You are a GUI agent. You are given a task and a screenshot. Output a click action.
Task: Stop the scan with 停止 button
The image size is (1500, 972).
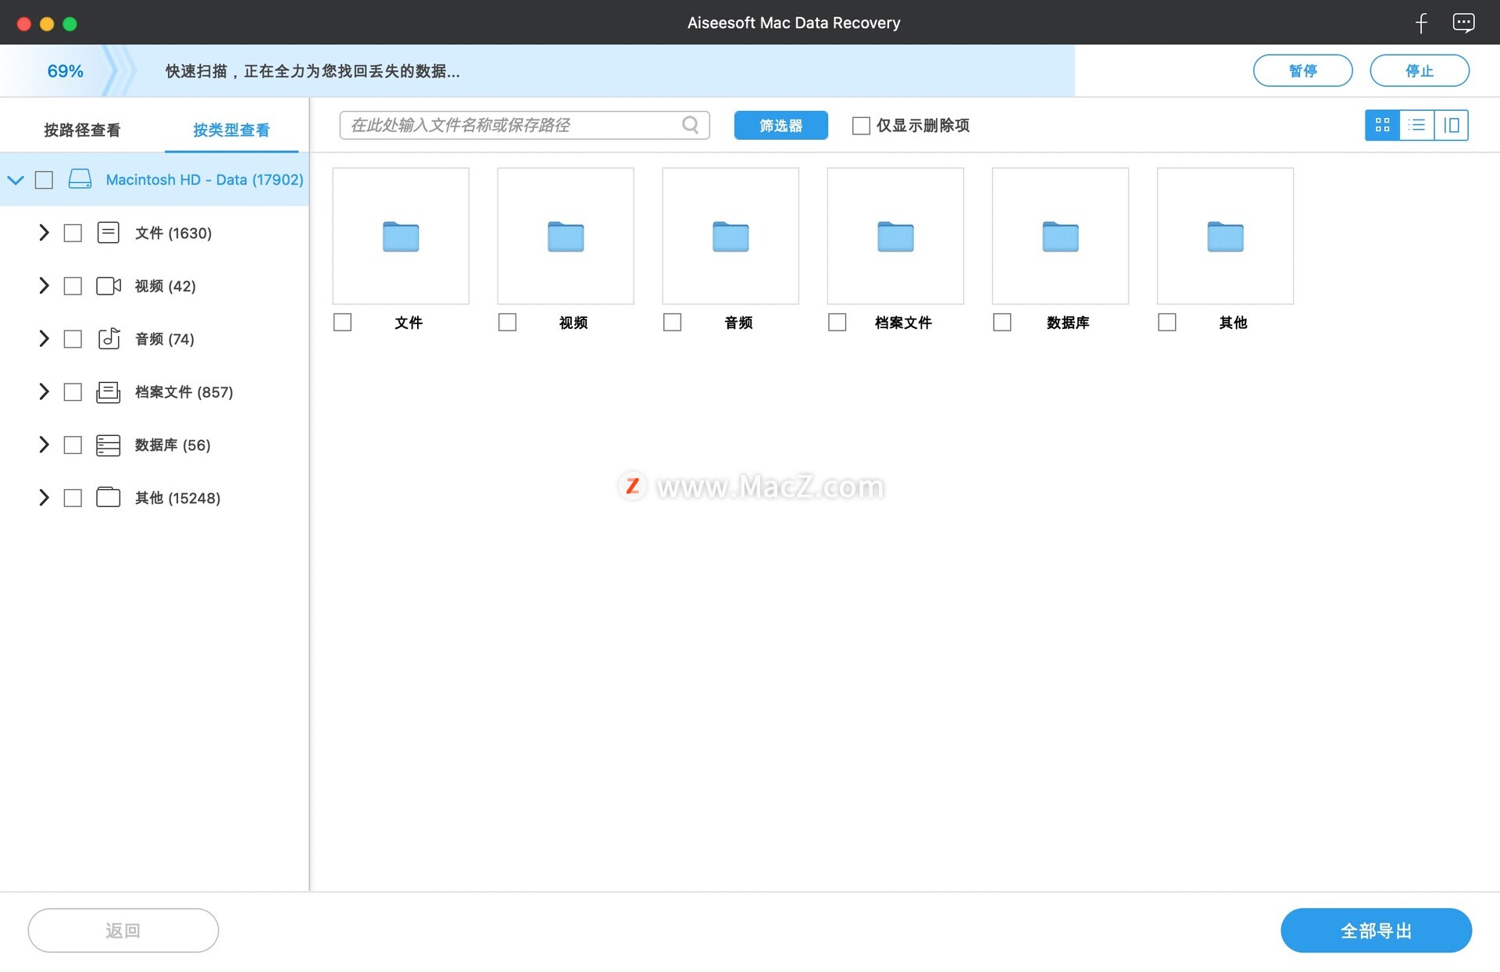(x=1419, y=71)
